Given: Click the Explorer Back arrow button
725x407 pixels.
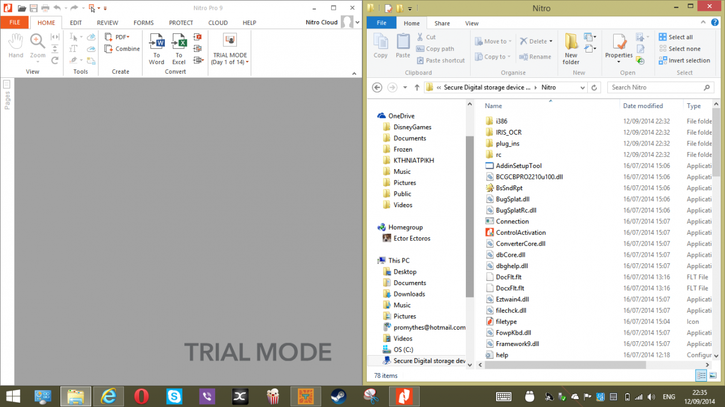Looking at the screenshot, I should coord(376,88).
